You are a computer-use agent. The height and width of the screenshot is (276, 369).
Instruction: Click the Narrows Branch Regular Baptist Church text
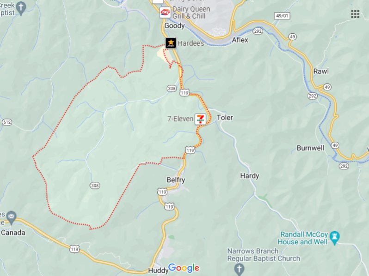pos(264,255)
